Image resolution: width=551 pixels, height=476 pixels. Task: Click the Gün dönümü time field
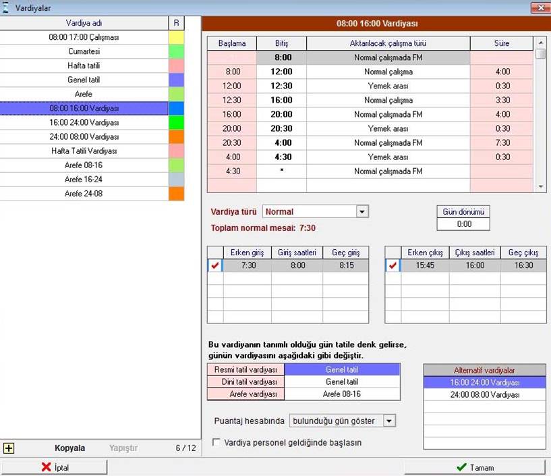463,224
